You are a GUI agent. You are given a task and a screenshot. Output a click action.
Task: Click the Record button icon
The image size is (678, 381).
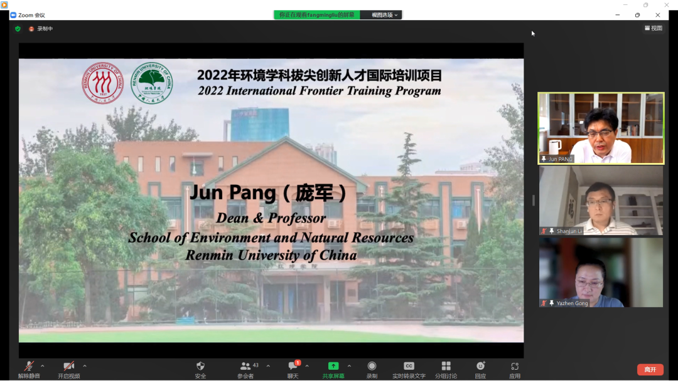(x=372, y=367)
